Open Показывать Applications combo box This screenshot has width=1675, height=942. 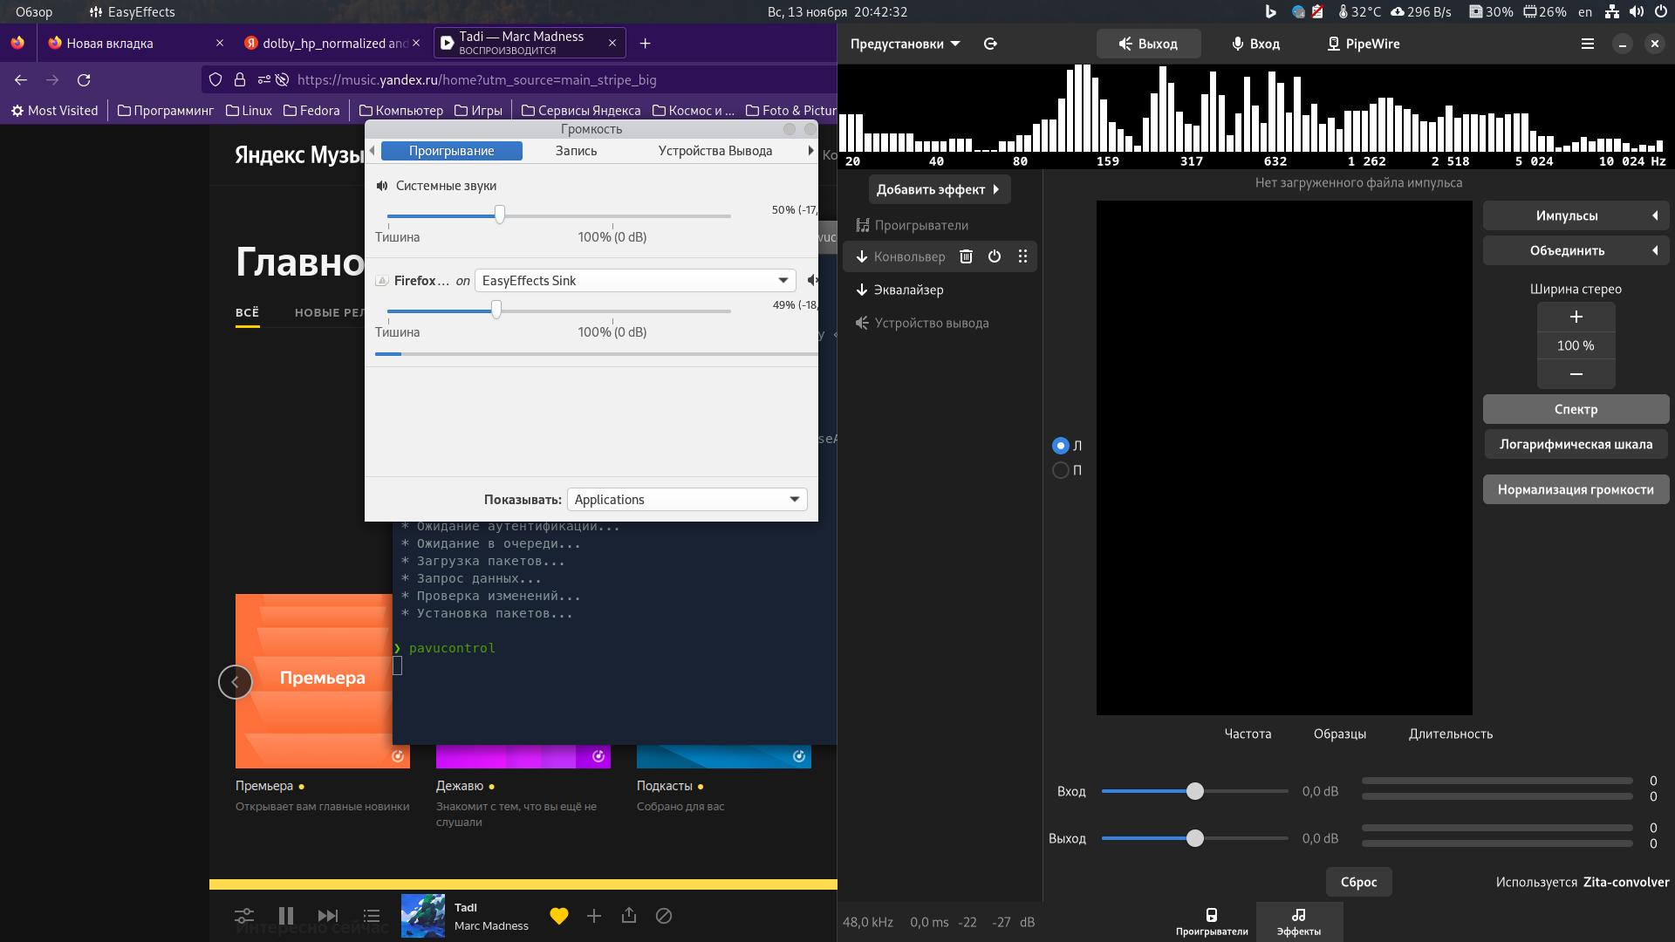coord(687,500)
